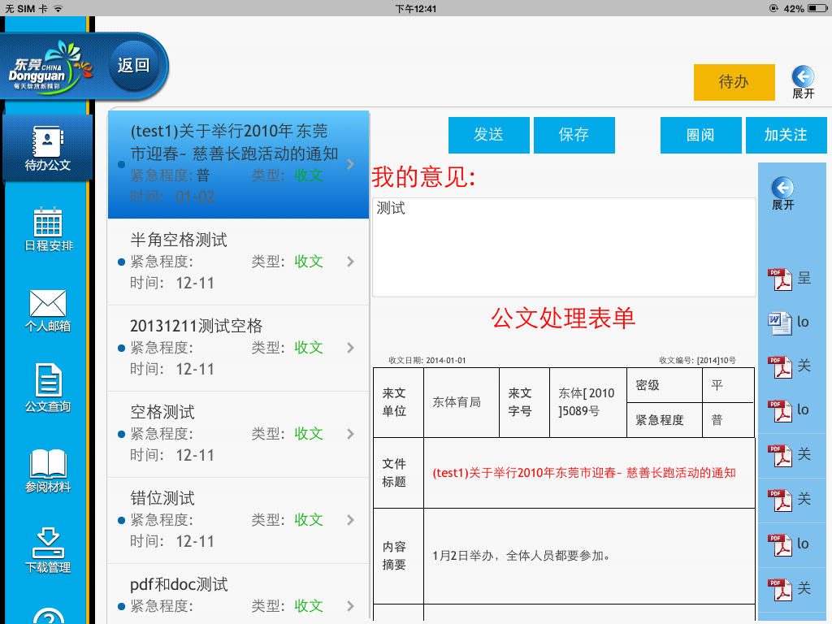
Task: Tap the rotation lock status icon
Action: coord(773,8)
